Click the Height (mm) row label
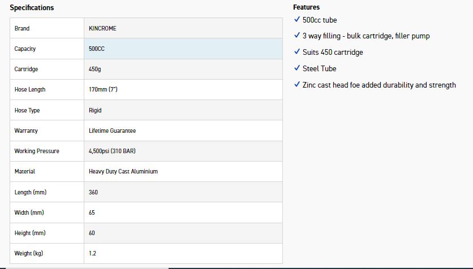Viewport: 473px width, 269px height. pyautogui.click(x=30, y=233)
